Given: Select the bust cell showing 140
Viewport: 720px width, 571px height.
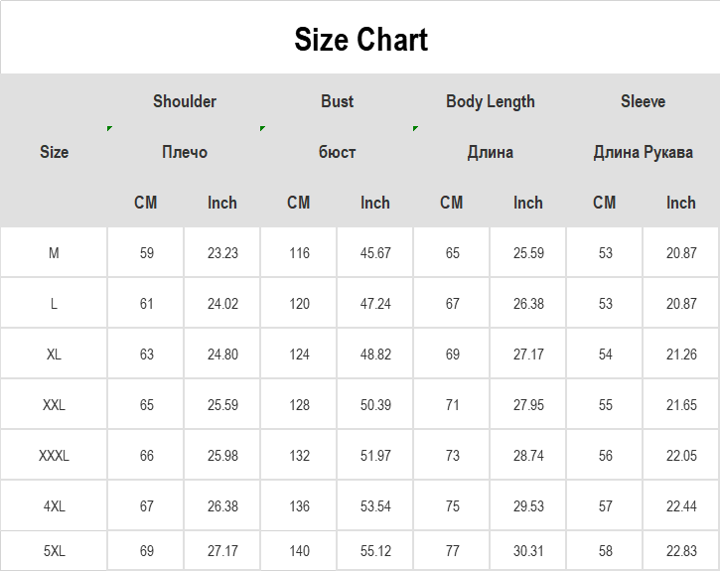Looking at the screenshot, I should pos(299,551).
